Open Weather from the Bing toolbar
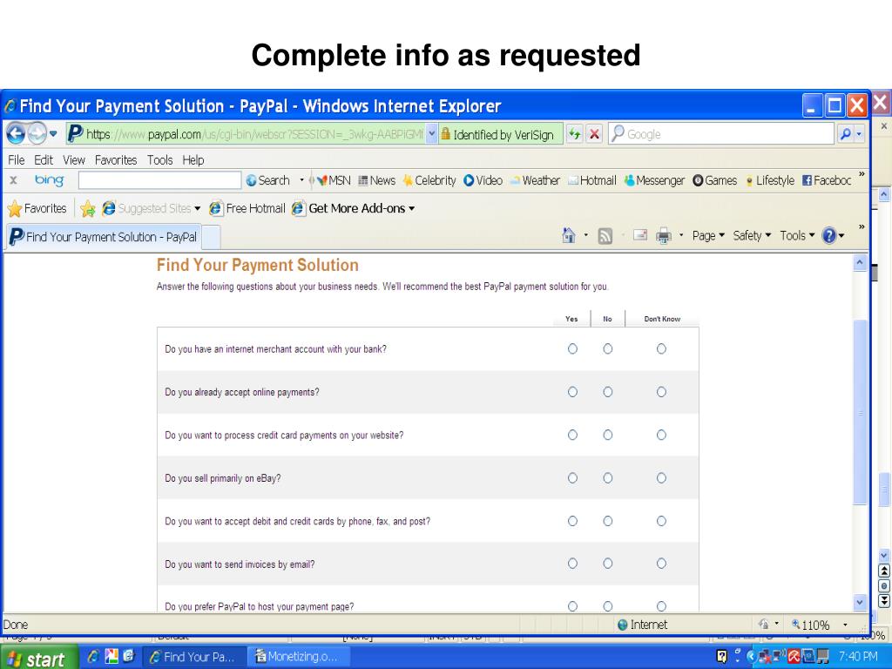The height and width of the screenshot is (669, 892). pyautogui.click(x=535, y=180)
